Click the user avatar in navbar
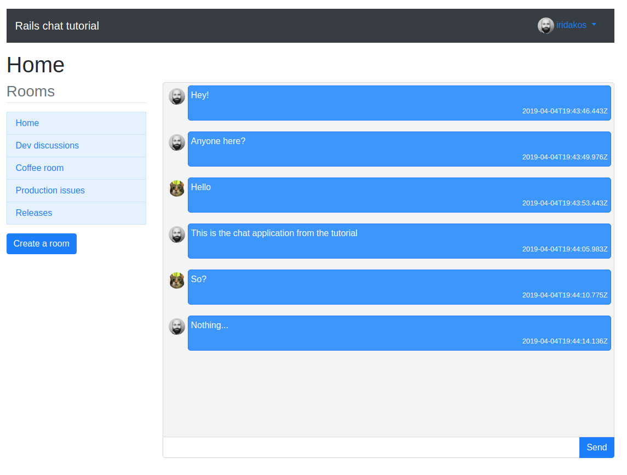The image size is (627, 475). (545, 26)
